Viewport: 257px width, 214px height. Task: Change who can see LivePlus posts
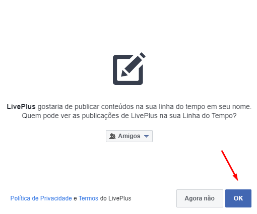129,136
